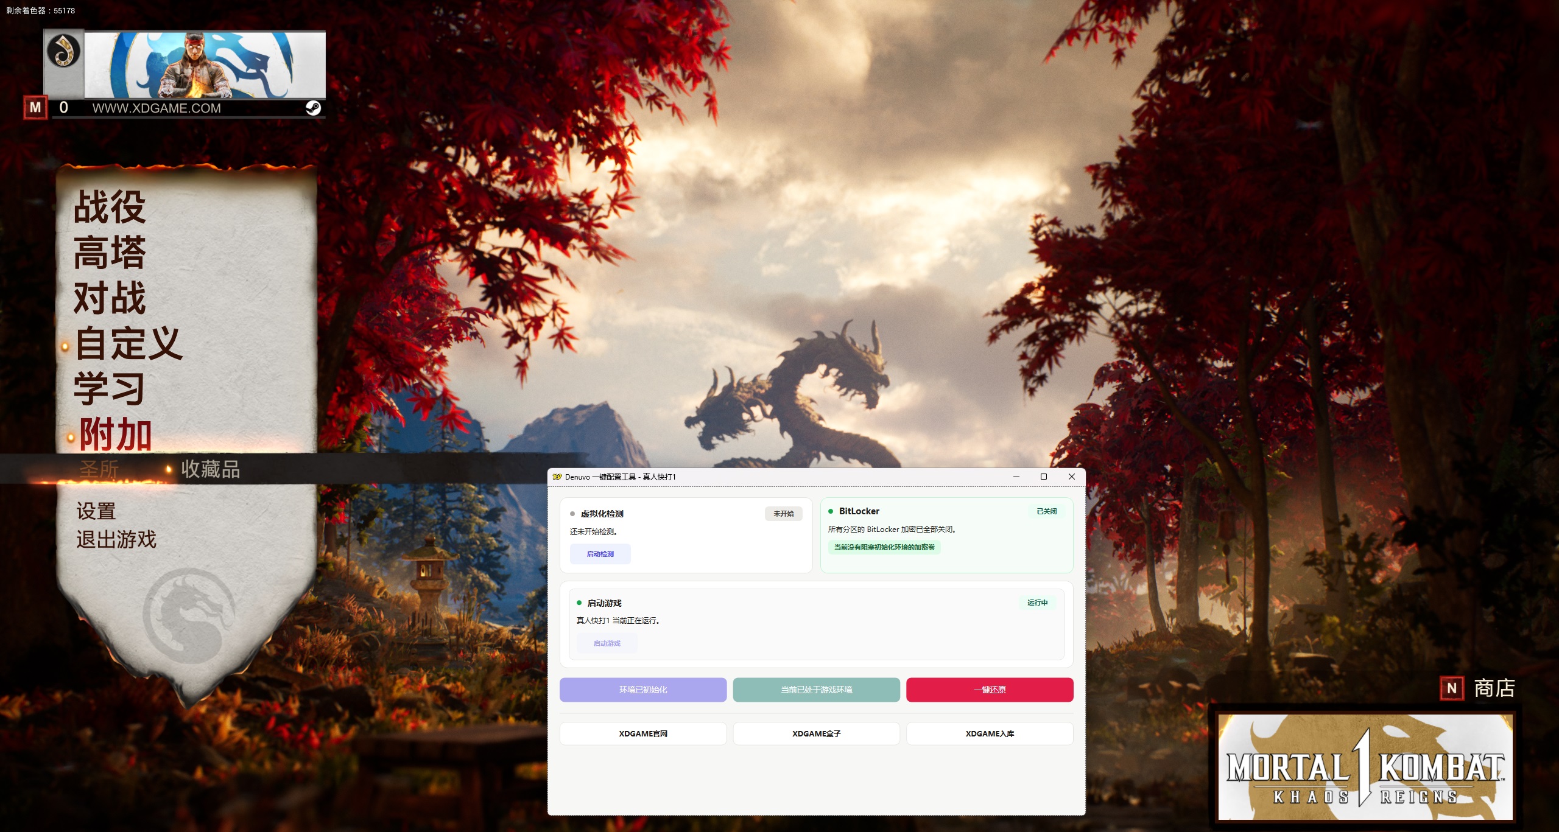
Task: Open 自定义 customize menu entry
Action: click(x=128, y=344)
